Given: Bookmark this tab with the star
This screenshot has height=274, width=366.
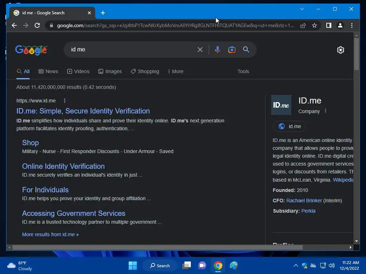Looking at the screenshot, I should [315, 25].
